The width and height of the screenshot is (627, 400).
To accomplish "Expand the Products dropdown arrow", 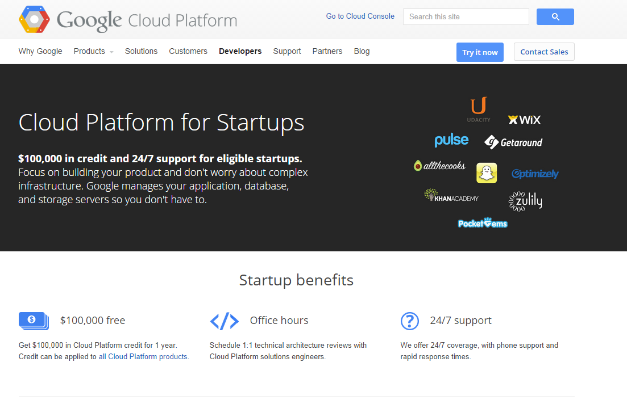I will click(x=111, y=52).
